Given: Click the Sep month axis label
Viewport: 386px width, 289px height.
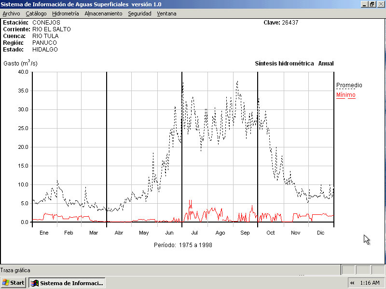Looking at the screenshot, I should [x=245, y=233].
